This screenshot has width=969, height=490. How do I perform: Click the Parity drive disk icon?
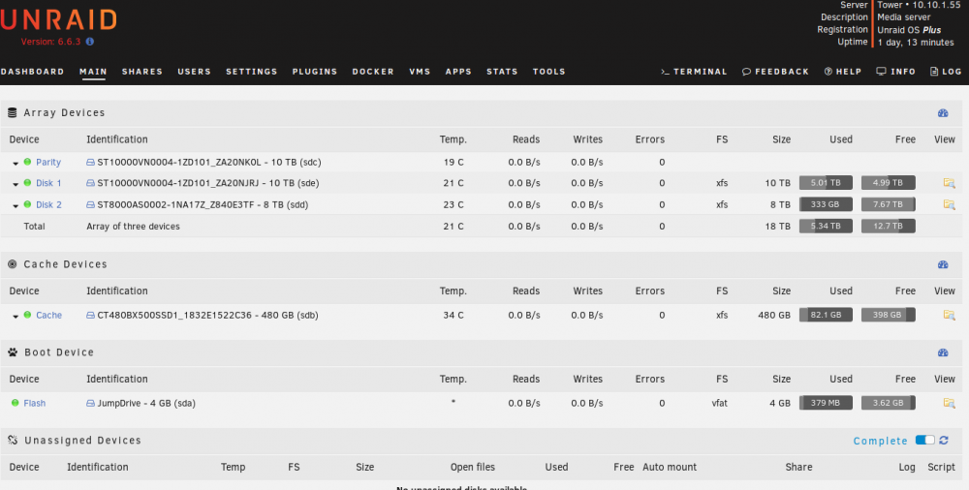(x=90, y=163)
